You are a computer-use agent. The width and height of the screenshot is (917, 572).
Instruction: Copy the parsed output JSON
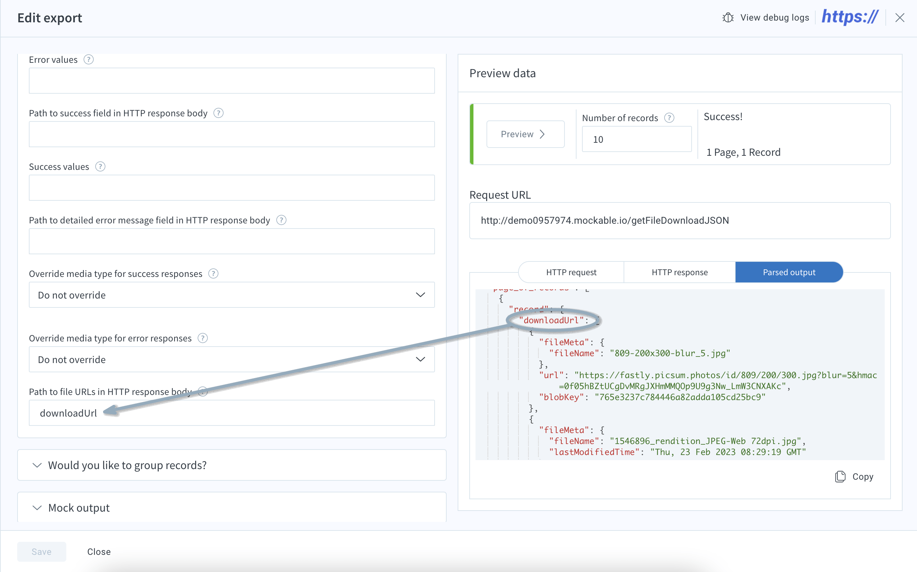coord(854,476)
